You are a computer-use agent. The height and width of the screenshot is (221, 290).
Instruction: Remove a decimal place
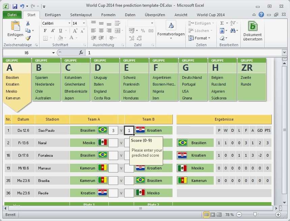tap(139, 38)
